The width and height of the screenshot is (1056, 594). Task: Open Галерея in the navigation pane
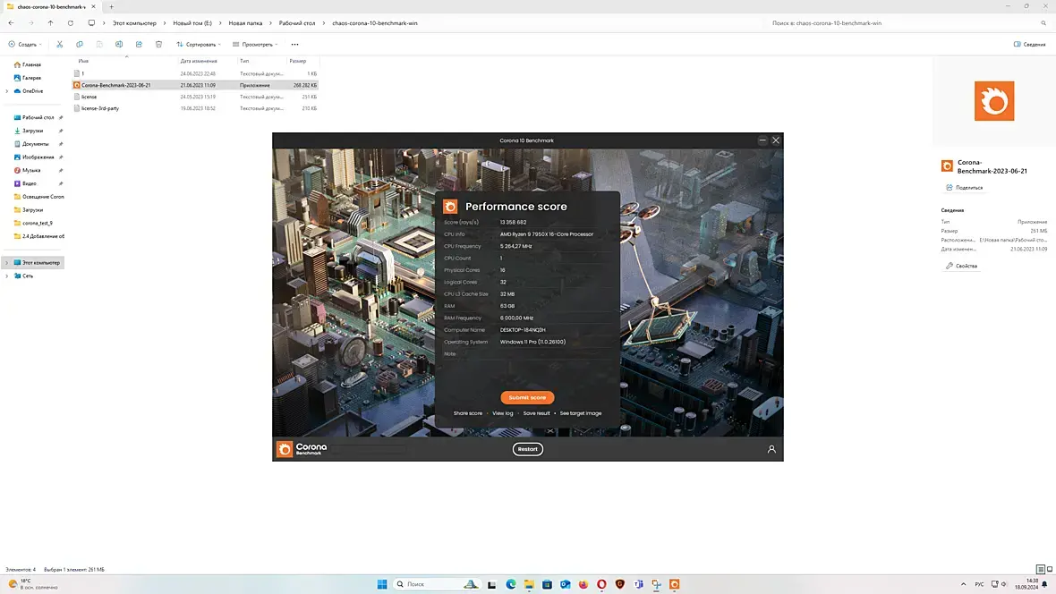click(31, 78)
